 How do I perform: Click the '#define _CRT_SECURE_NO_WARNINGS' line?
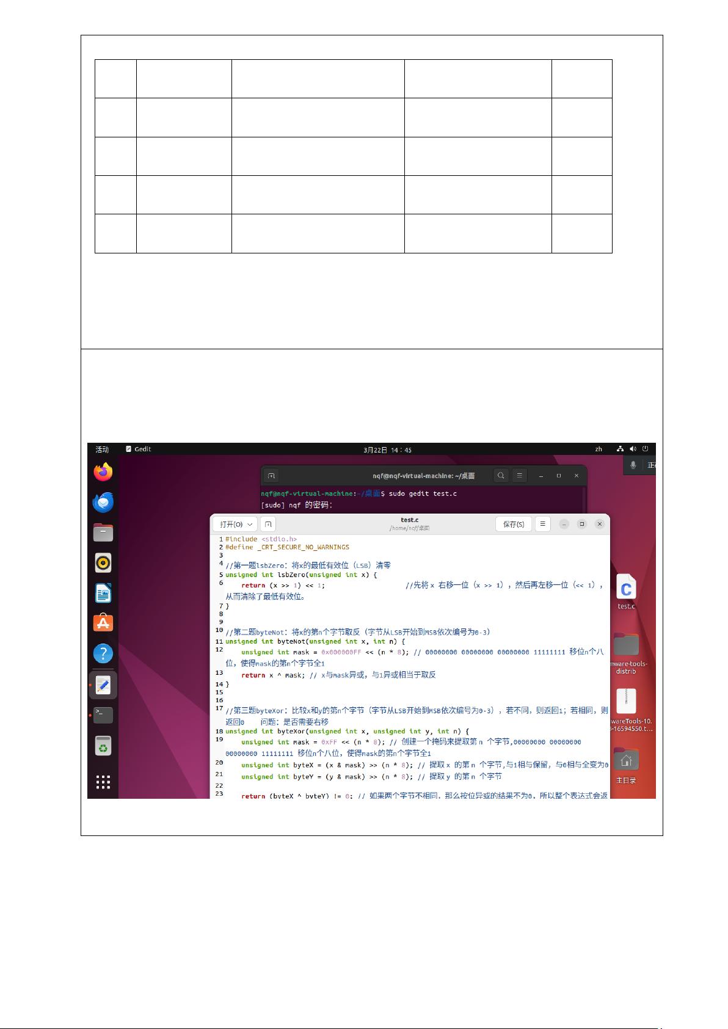(x=287, y=547)
